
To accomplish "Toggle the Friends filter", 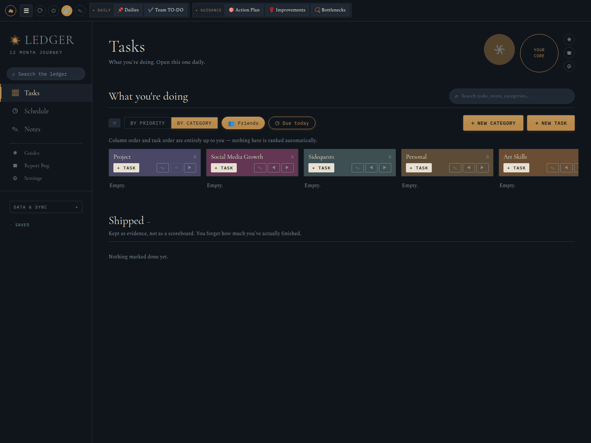I will 243,123.
